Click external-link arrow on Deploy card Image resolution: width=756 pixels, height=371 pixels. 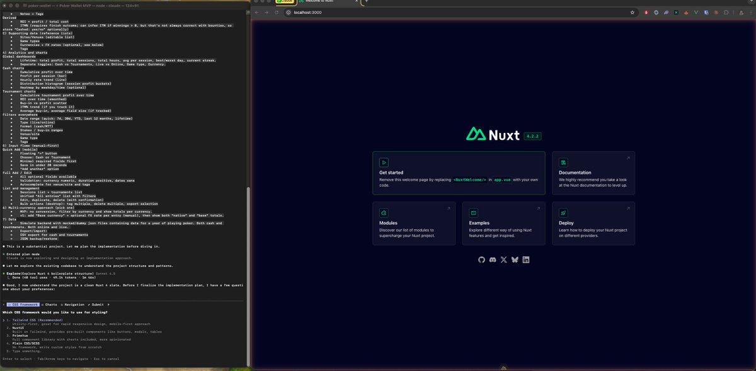[x=627, y=208]
